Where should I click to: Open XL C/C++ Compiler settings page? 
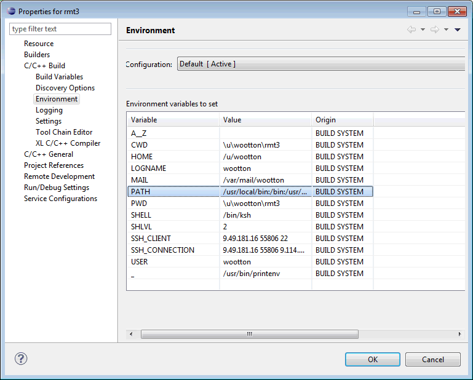[68, 143]
